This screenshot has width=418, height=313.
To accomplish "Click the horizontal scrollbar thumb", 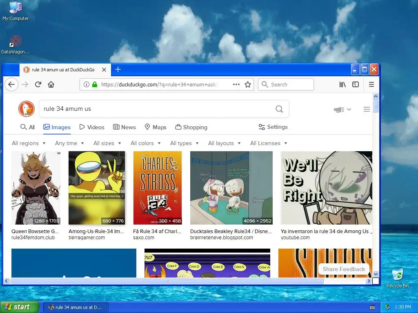I will coord(167,281).
